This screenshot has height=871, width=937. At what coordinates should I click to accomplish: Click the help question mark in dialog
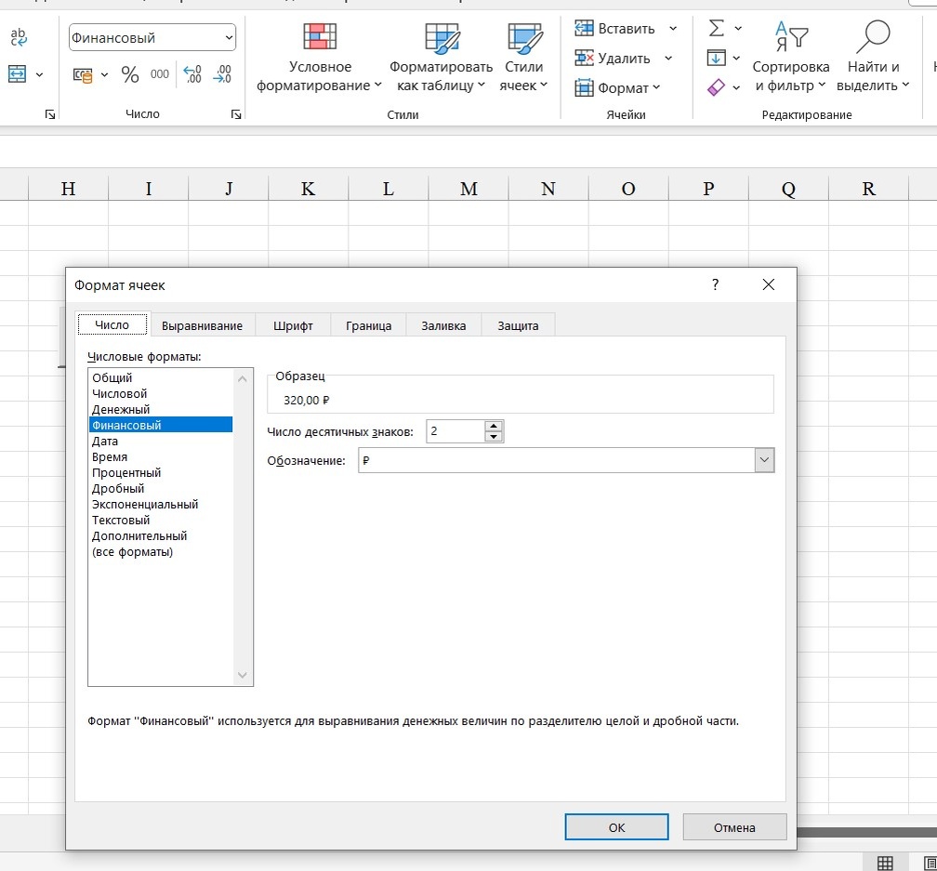pyautogui.click(x=716, y=284)
